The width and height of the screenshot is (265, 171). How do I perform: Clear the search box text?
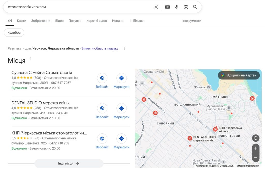(156, 7)
